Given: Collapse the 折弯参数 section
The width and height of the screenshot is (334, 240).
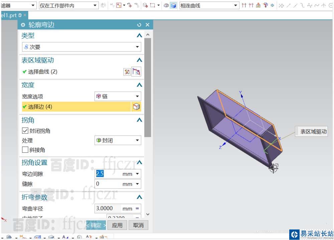Looking at the screenshot, I should [x=139, y=197].
